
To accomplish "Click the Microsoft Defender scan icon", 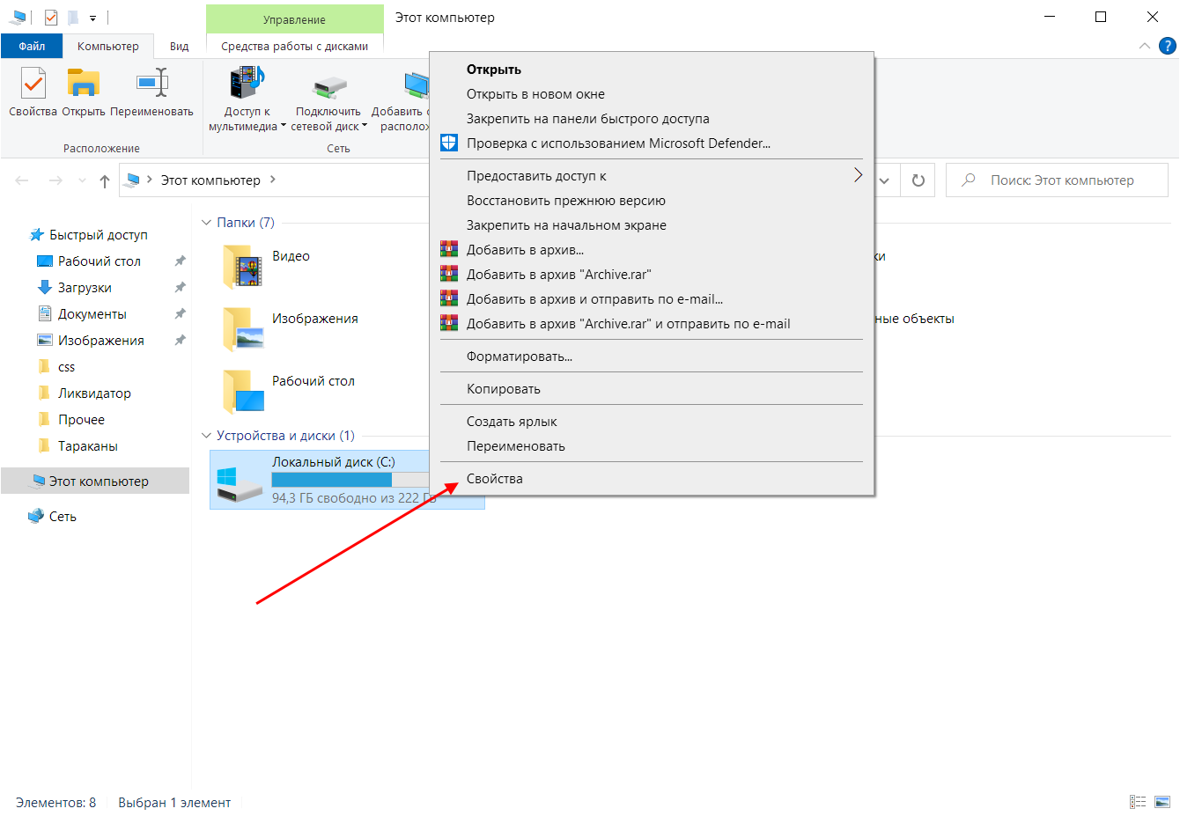I will (x=449, y=142).
